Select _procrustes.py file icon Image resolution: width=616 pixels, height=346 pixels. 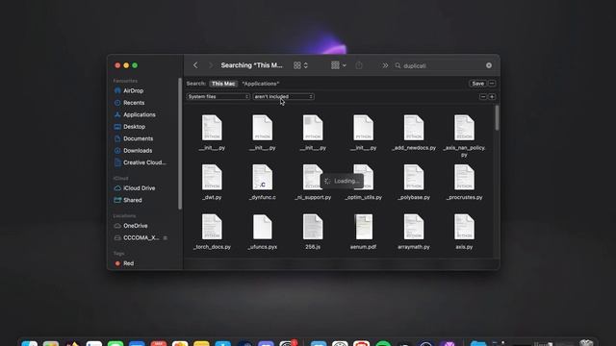tap(464, 177)
